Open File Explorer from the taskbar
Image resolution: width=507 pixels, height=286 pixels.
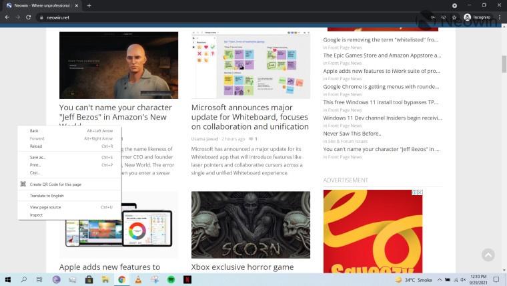[x=105, y=279]
